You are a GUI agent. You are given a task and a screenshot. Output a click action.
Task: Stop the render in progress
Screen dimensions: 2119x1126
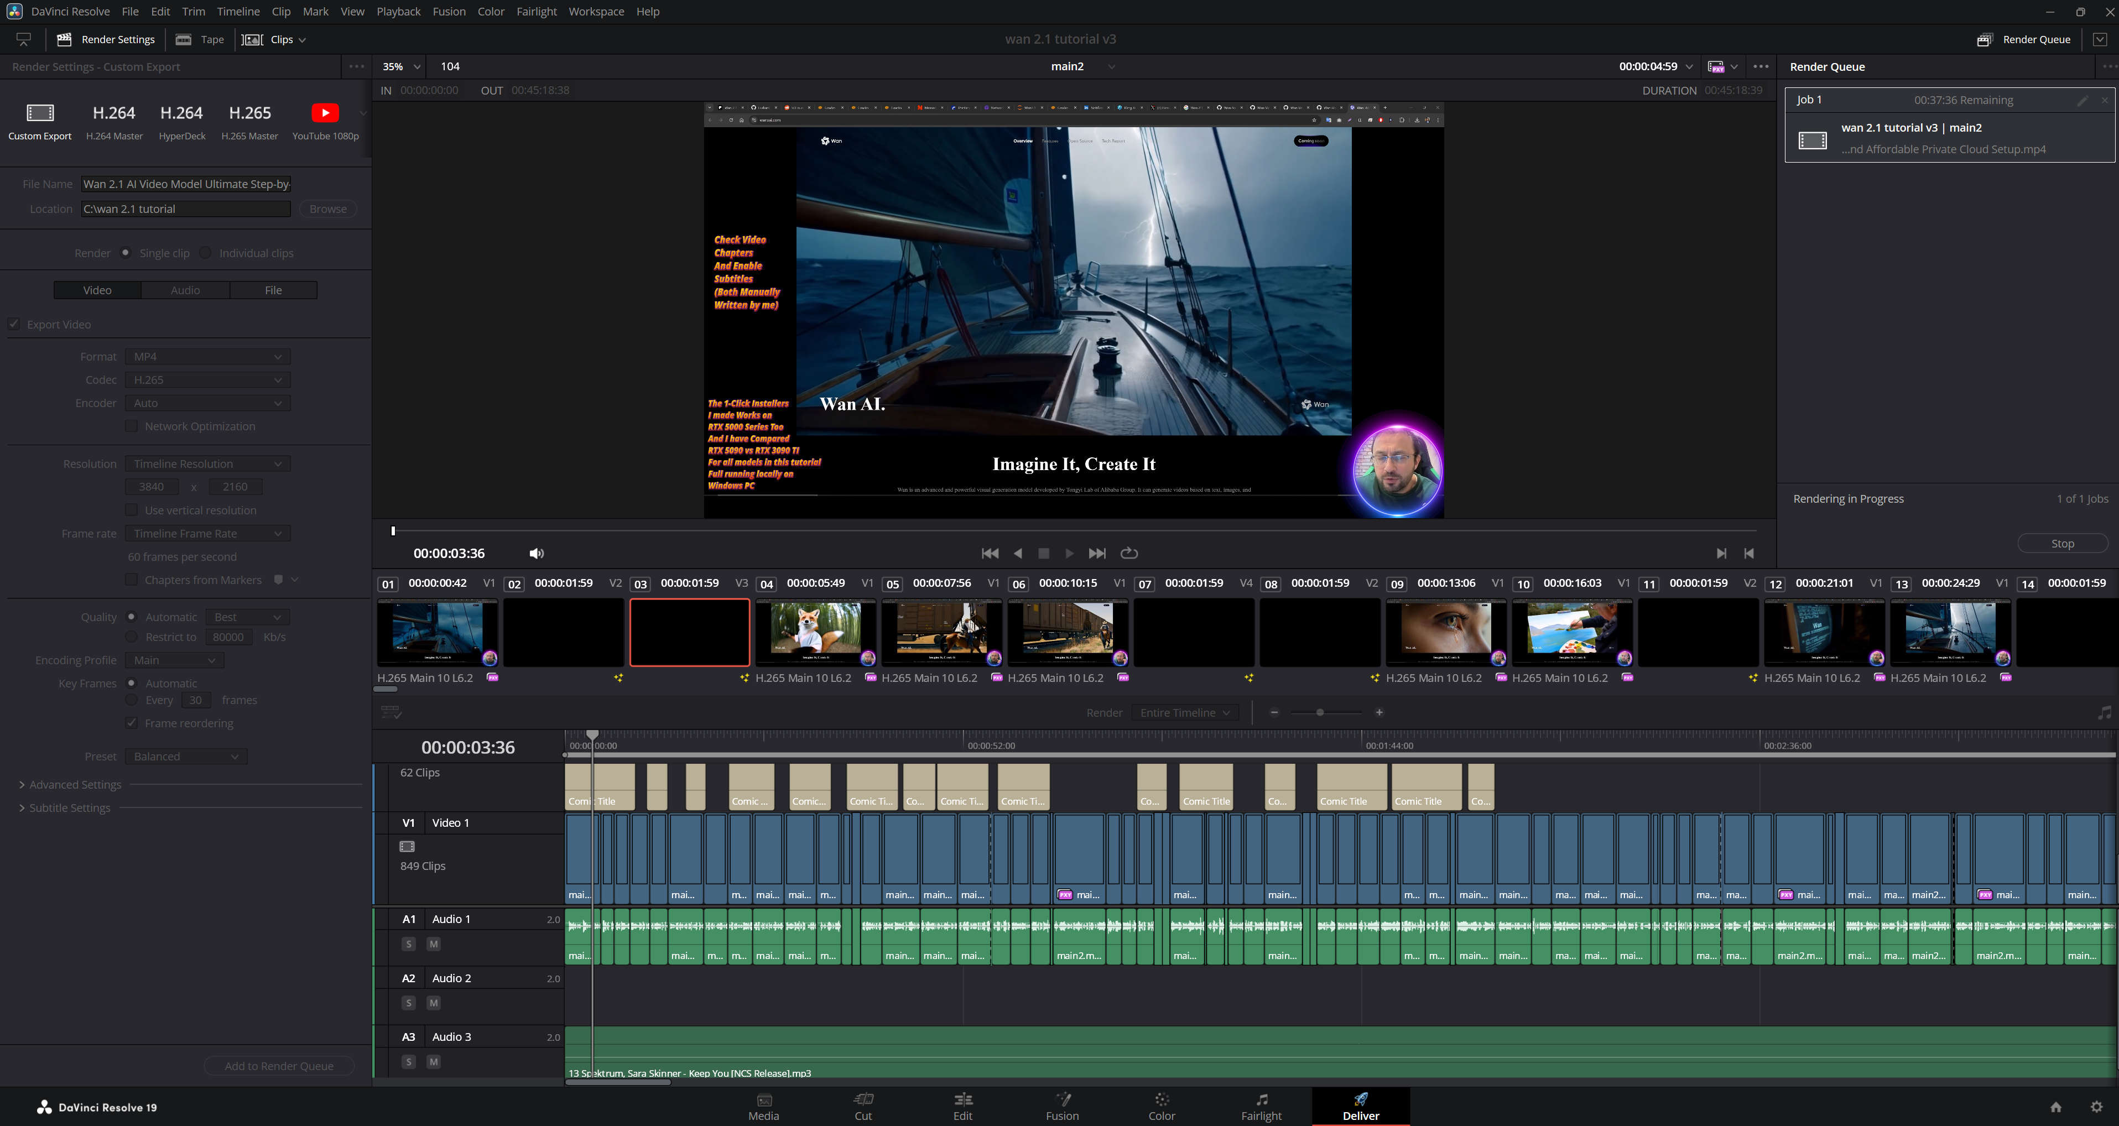[2061, 544]
